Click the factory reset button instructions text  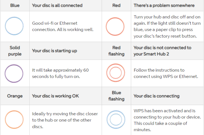click(x=167, y=26)
